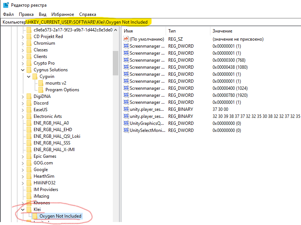The width and height of the screenshot is (301, 225).
Task: Expand the Clients key
Action: click(23, 57)
